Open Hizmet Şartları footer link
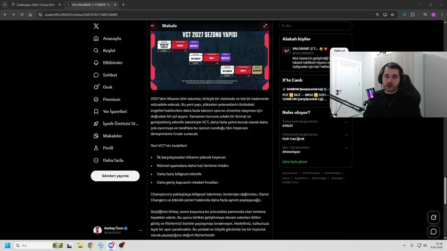447x251 pixels. point(290,173)
